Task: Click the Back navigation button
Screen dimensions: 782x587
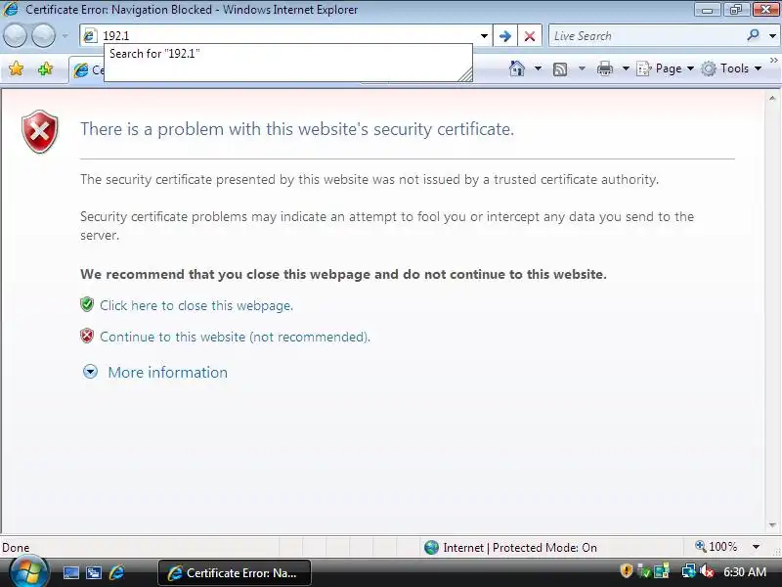Action: (15, 36)
